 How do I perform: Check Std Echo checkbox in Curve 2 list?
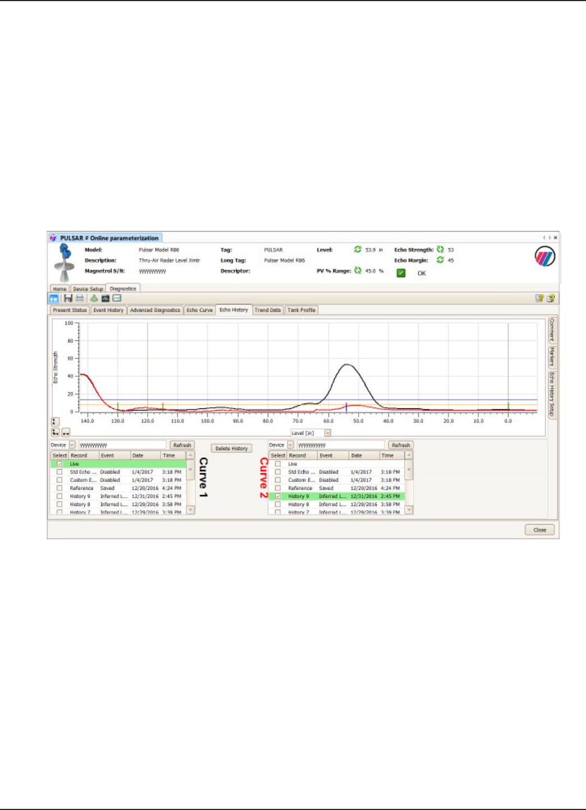[278, 472]
